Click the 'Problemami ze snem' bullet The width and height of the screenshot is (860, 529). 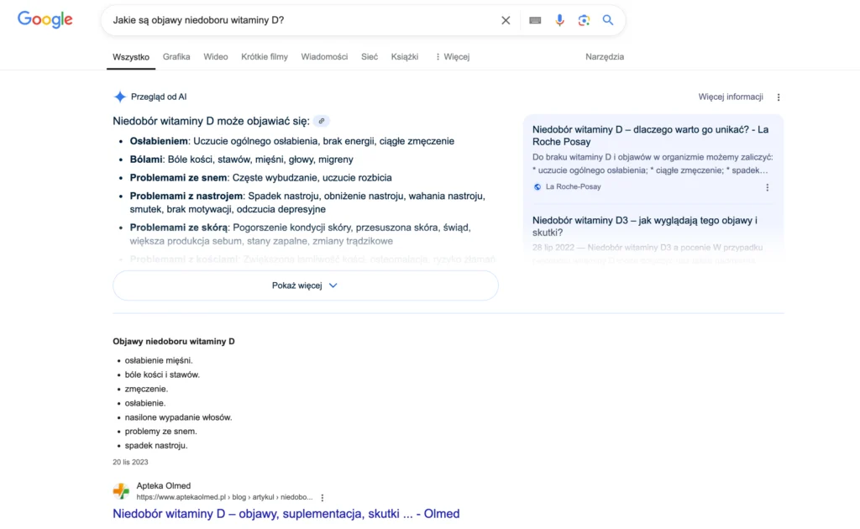[x=260, y=178]
